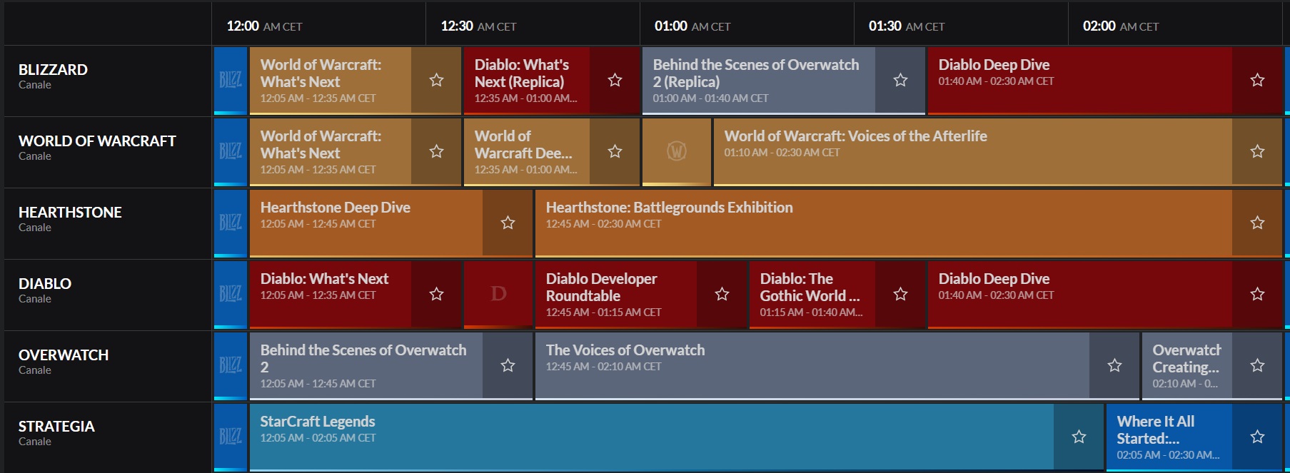This screenshot has height=473, width=1290.
Task: Select the Hearthstone channel
Action: point(108,223)
